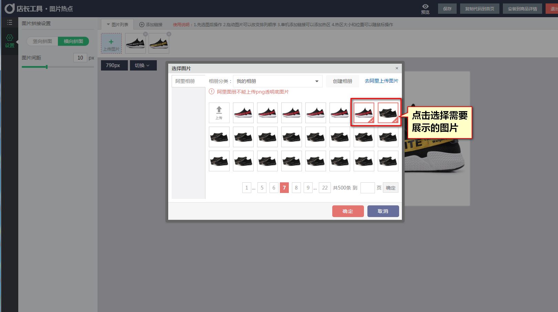Go to page 8 in pagination
Image resolution: width=558 pixels, height=312 pixels.
click(296, 188)
